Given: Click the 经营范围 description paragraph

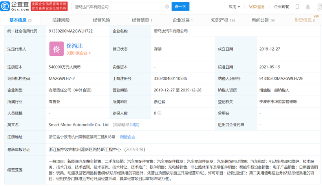Looking at the screenshot, I should pos(183,170).
